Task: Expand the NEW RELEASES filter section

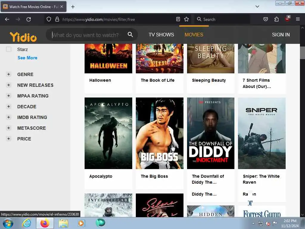Action: tap(9, 85)
